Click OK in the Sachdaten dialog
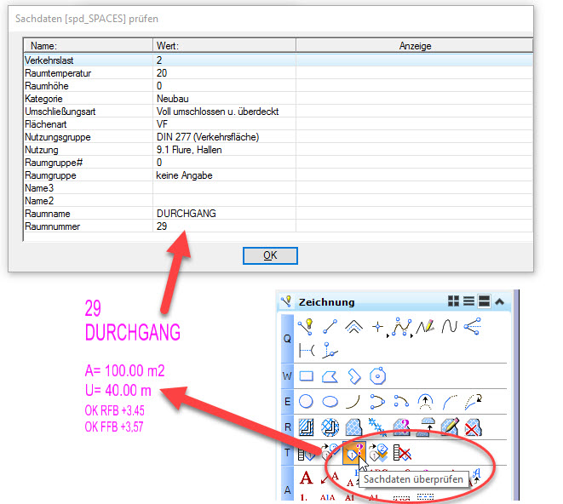This screenshot has width=563, height=504. [x=270, y=255]
